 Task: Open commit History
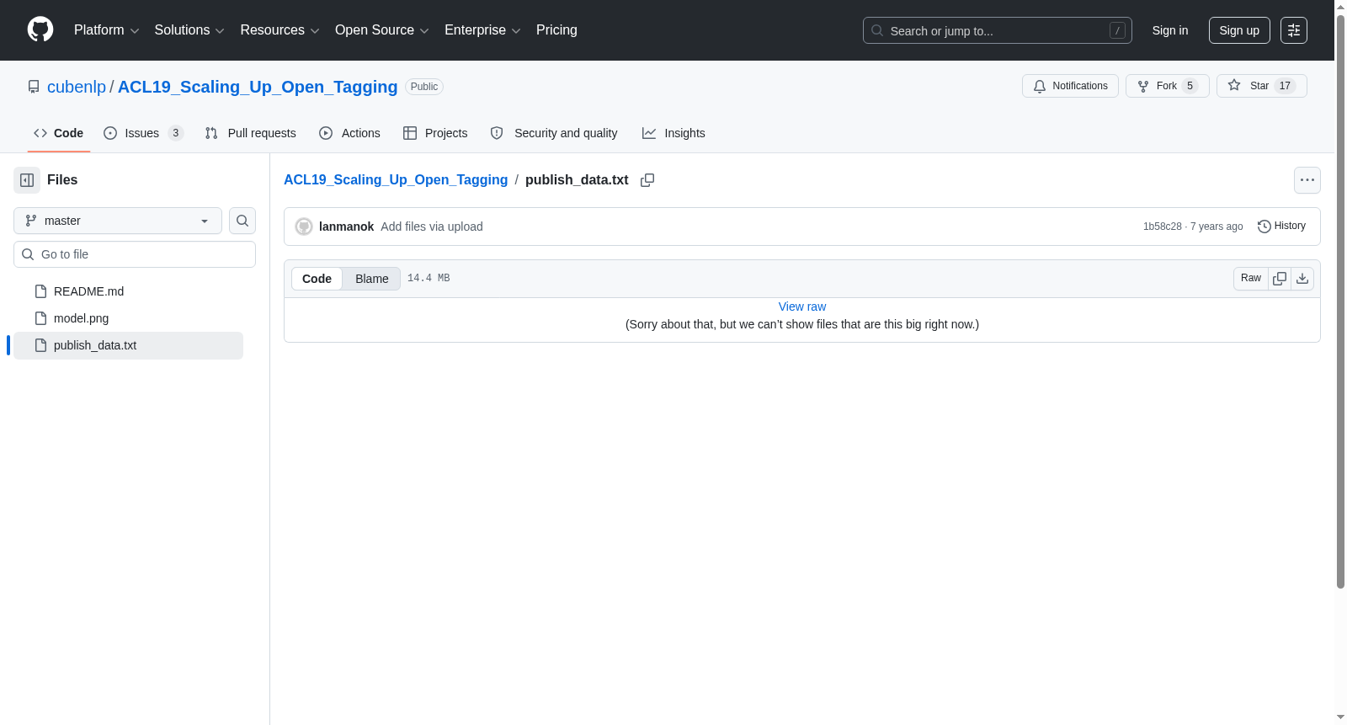point(1281,227)
